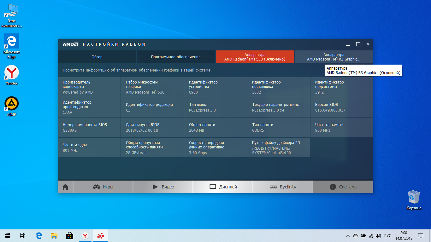Open the Eyefinity section

coord(283,187)
